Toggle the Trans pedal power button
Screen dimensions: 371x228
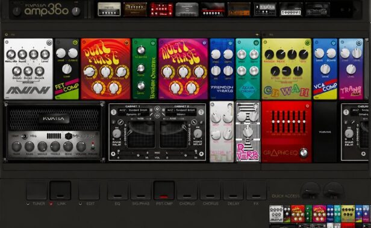click(x=359, y=43)
